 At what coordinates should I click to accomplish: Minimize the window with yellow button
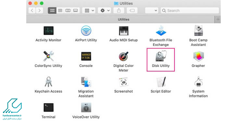36,3
